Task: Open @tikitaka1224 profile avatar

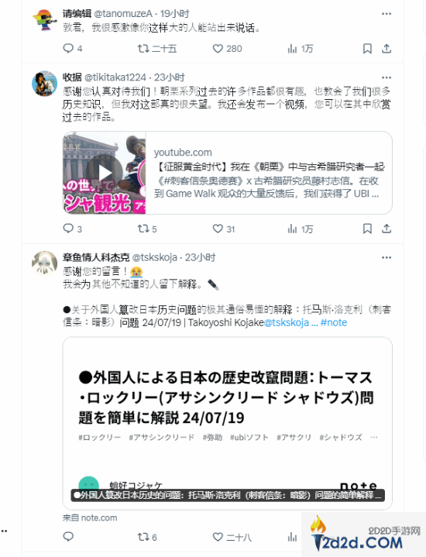Action: [44, 84]
